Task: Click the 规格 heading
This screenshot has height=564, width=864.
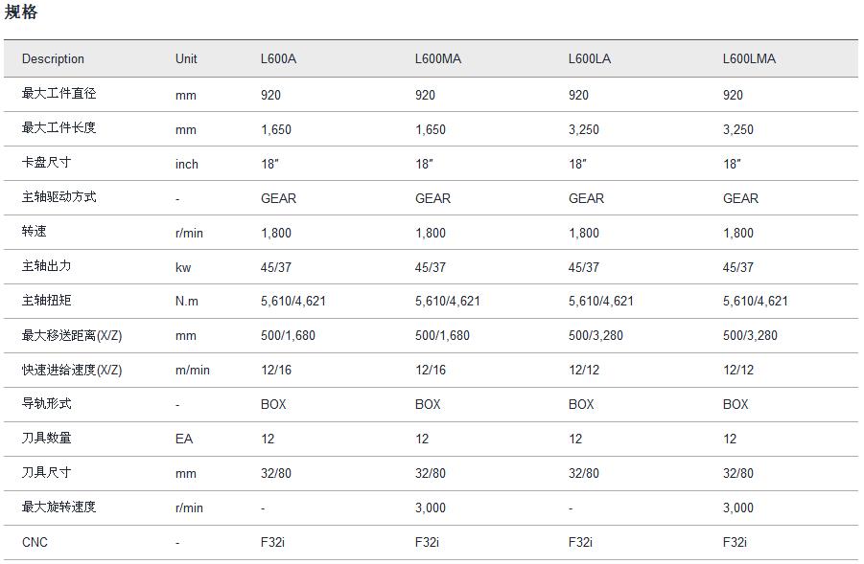Action: (21, 12)
